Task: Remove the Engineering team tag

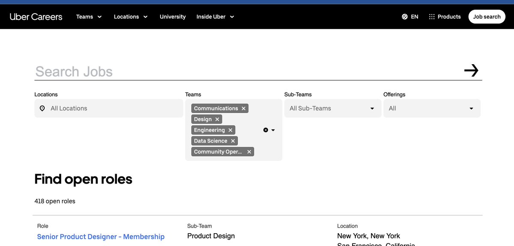Action: [x=230, y=130]
